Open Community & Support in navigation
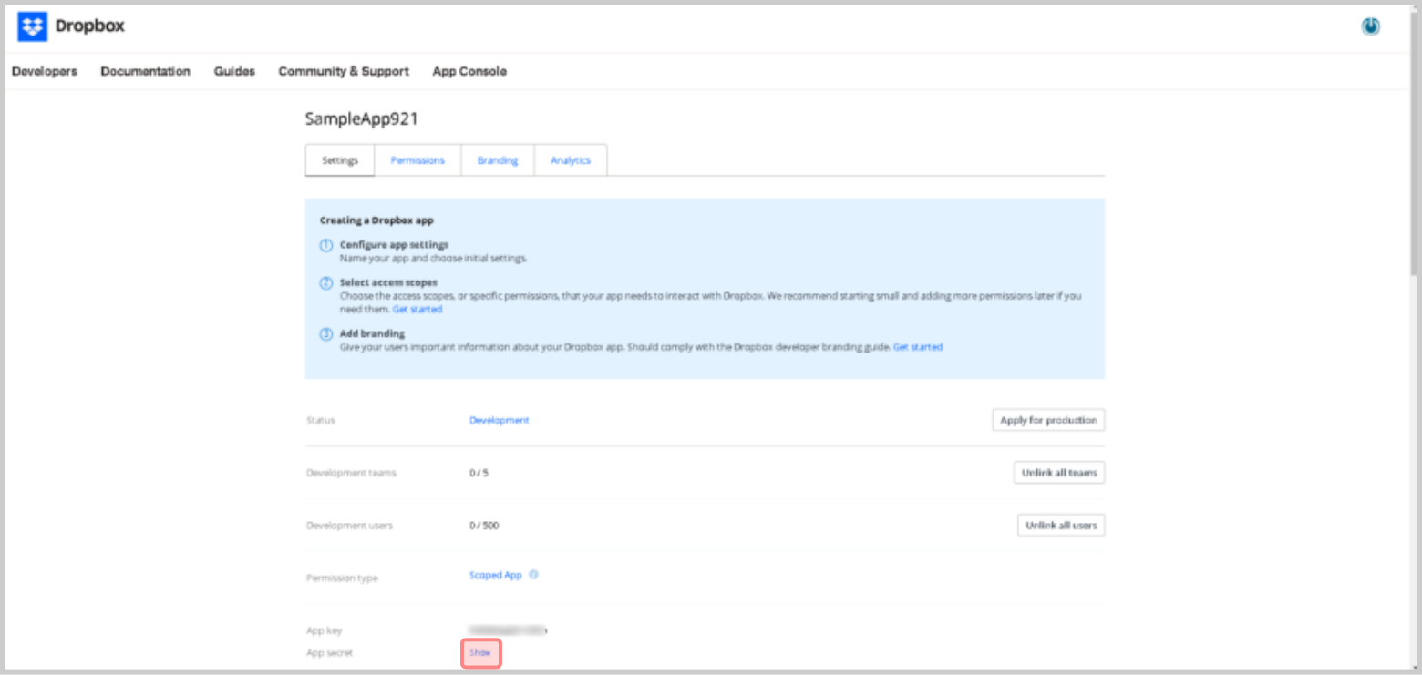Screen dimensions: 1422x675 pyautogui.click(x=344, y=71)
